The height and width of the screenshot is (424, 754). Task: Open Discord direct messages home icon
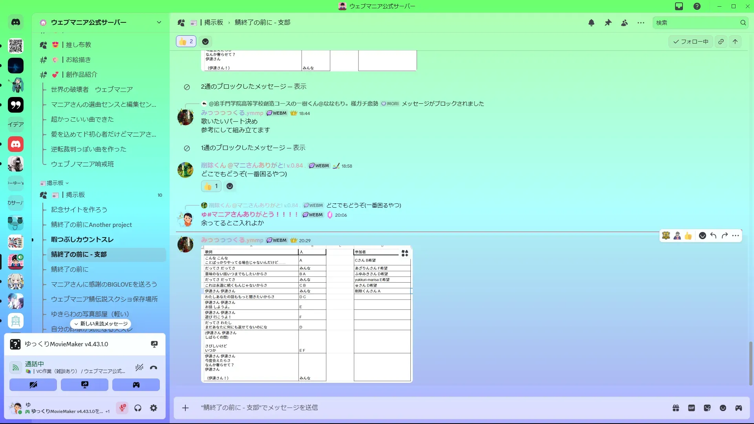(x=16, y=22)
